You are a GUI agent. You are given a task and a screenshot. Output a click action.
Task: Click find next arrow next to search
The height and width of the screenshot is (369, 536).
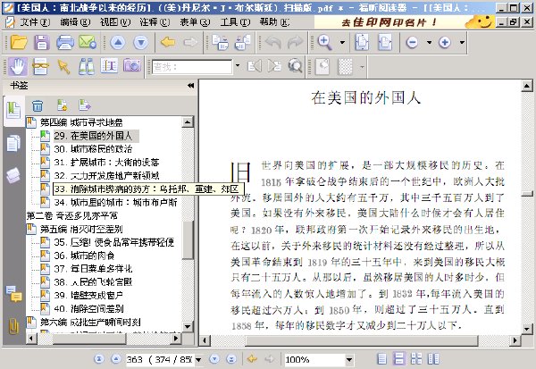[x=274, y=65]
